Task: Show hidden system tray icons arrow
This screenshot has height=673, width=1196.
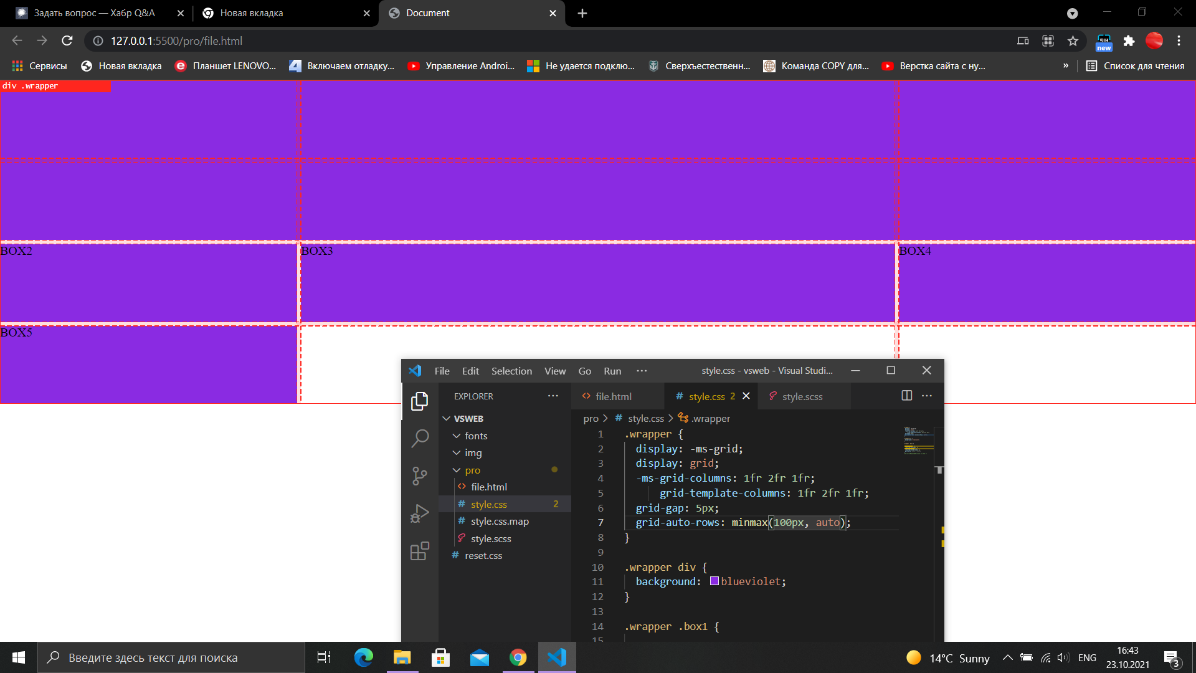Action: [x=1007, y=657]
